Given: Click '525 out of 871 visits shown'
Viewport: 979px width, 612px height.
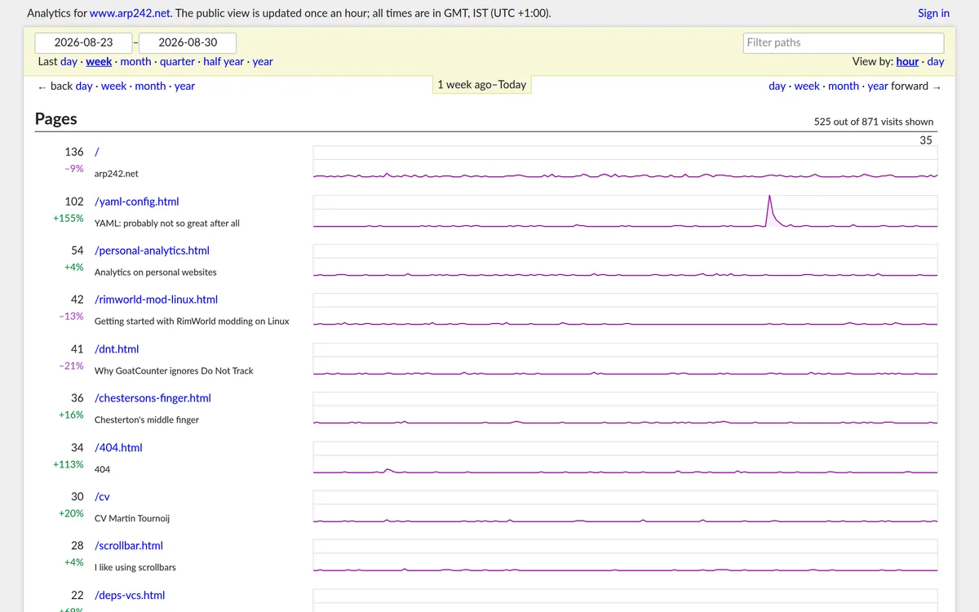Looking at the screenshot, I should coord(874,122).
